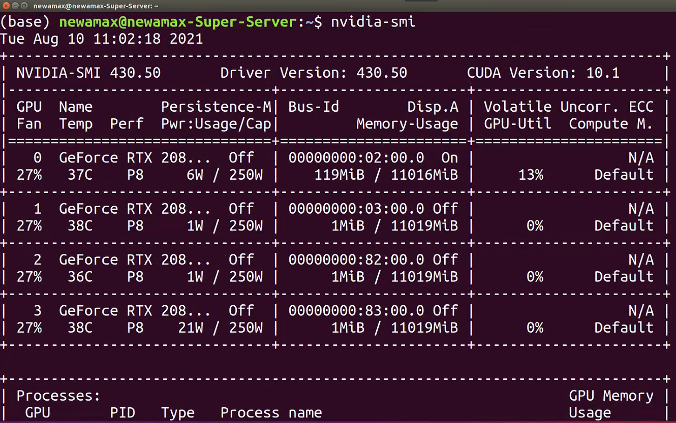
Task: Click the Fan column header
Action: [29, 124]
